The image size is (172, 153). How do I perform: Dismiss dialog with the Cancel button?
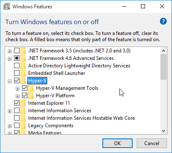pyautogui.click(x=152, y=143)
